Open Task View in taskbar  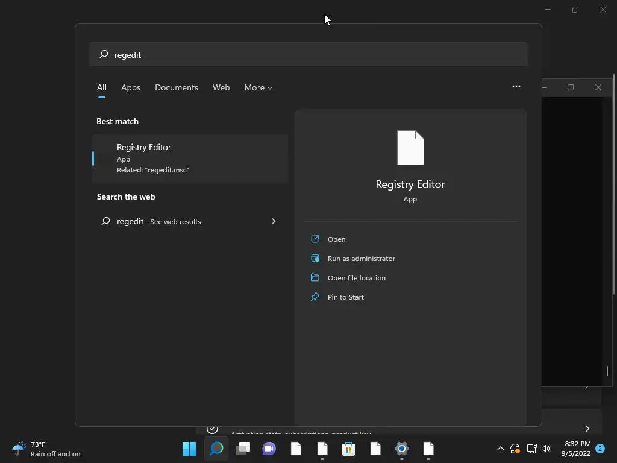243,449
